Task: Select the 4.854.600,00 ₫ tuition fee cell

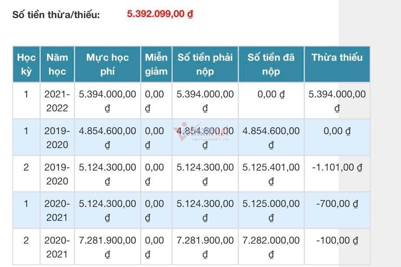Action: [x=107, y=137]
